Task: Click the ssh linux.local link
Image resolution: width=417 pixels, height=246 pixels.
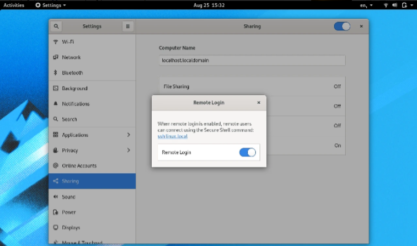Action: 173,136
